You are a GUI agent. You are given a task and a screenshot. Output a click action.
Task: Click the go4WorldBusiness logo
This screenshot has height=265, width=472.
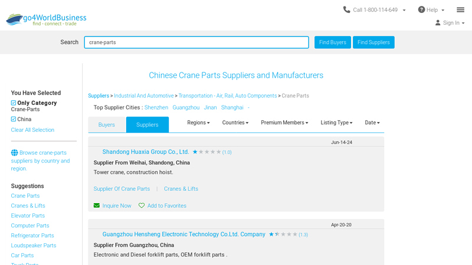[46, 19]
